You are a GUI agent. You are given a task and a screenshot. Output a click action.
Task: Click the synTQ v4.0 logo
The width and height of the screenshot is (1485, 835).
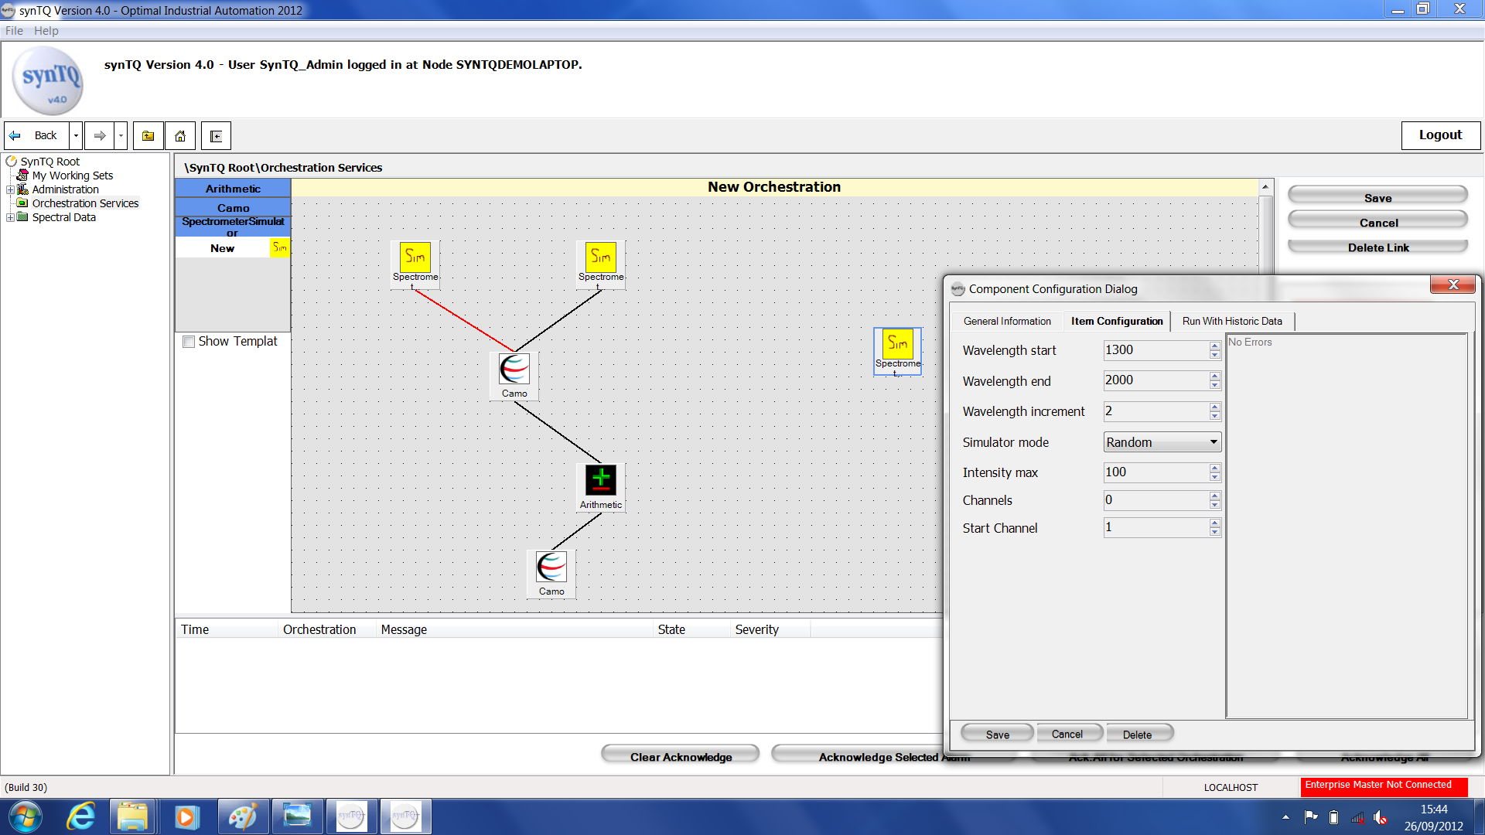coord(48,80)
